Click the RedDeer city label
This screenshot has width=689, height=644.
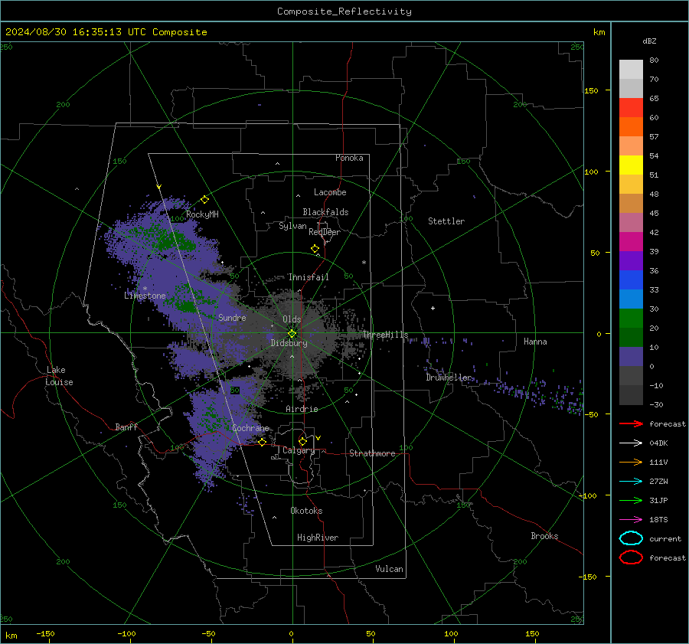click(x=325, y=232)
